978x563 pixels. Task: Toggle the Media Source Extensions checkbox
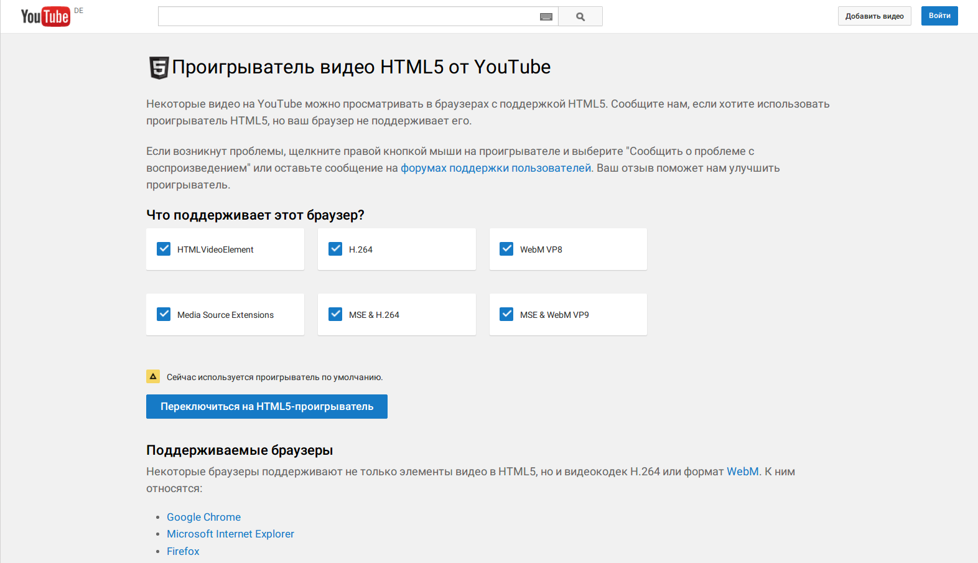[164, 314]
